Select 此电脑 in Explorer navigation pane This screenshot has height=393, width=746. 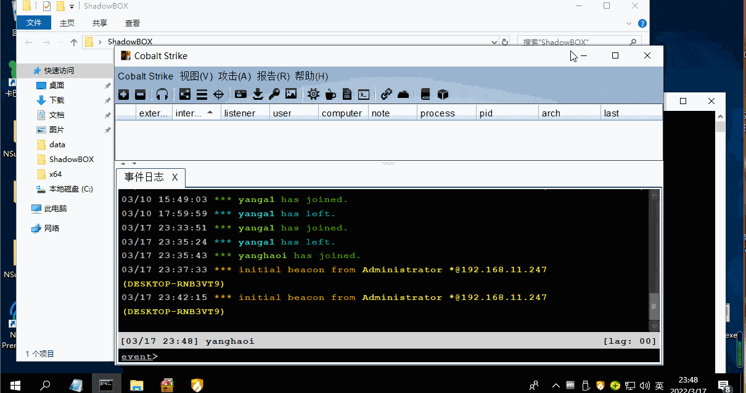point(55,209)
